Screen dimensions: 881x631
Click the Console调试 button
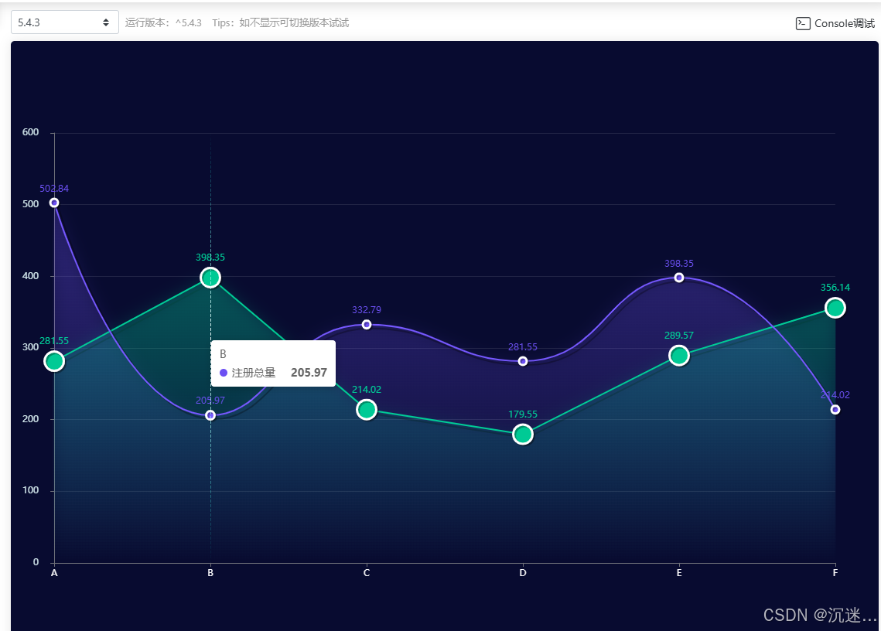click(x=835, y=23)
